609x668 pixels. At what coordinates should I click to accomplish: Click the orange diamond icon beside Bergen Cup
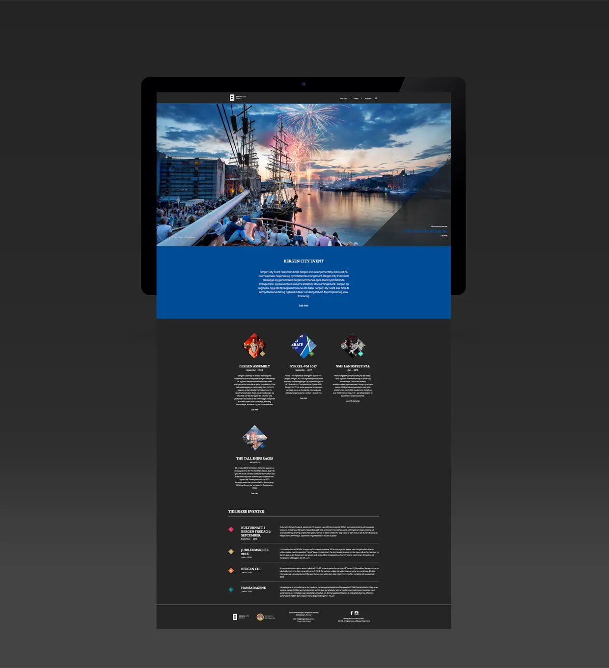point(231,570)
